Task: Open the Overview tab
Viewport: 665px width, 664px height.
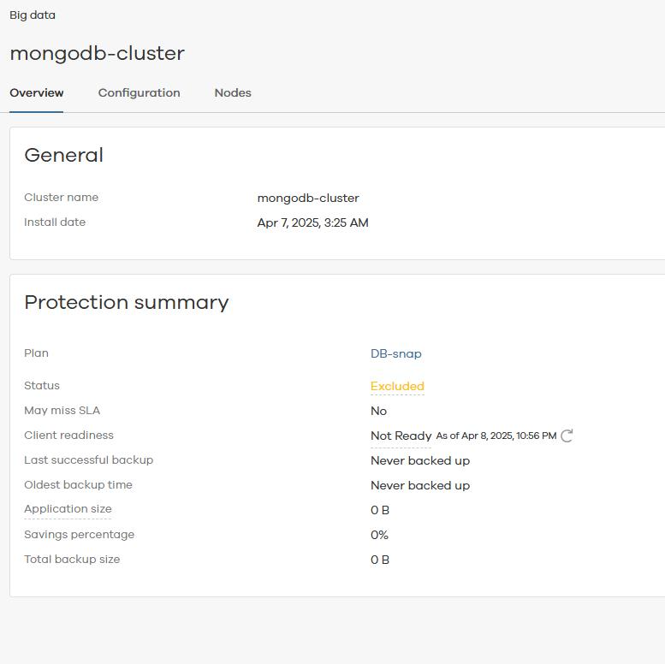Action: tap(37, 93)
